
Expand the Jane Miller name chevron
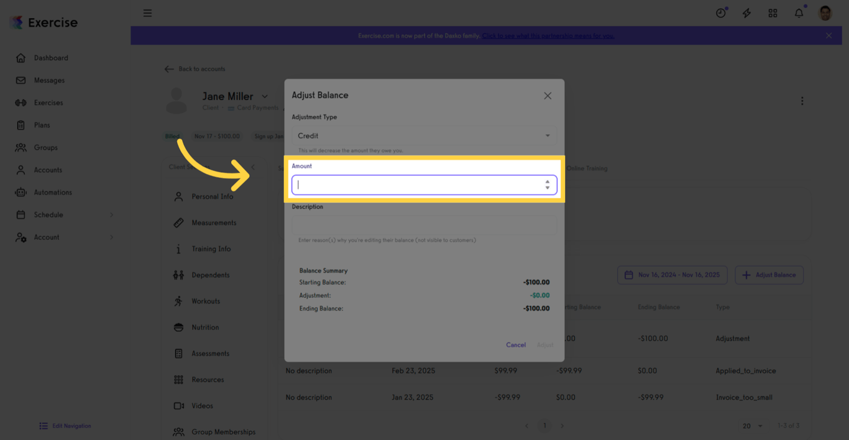coord(265,96)
